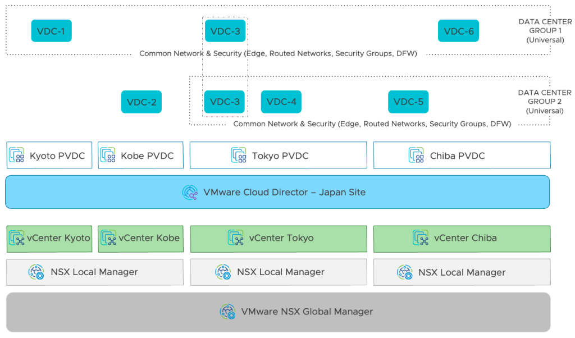Select the VDC-1 box
Screen dimensions: 575x338
pos(51,31)
